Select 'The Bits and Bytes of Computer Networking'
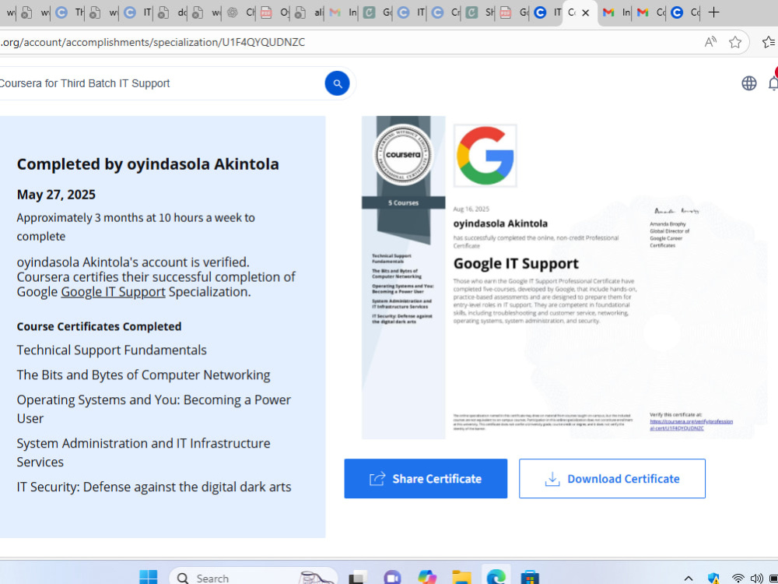 click(x=143, y=375)
